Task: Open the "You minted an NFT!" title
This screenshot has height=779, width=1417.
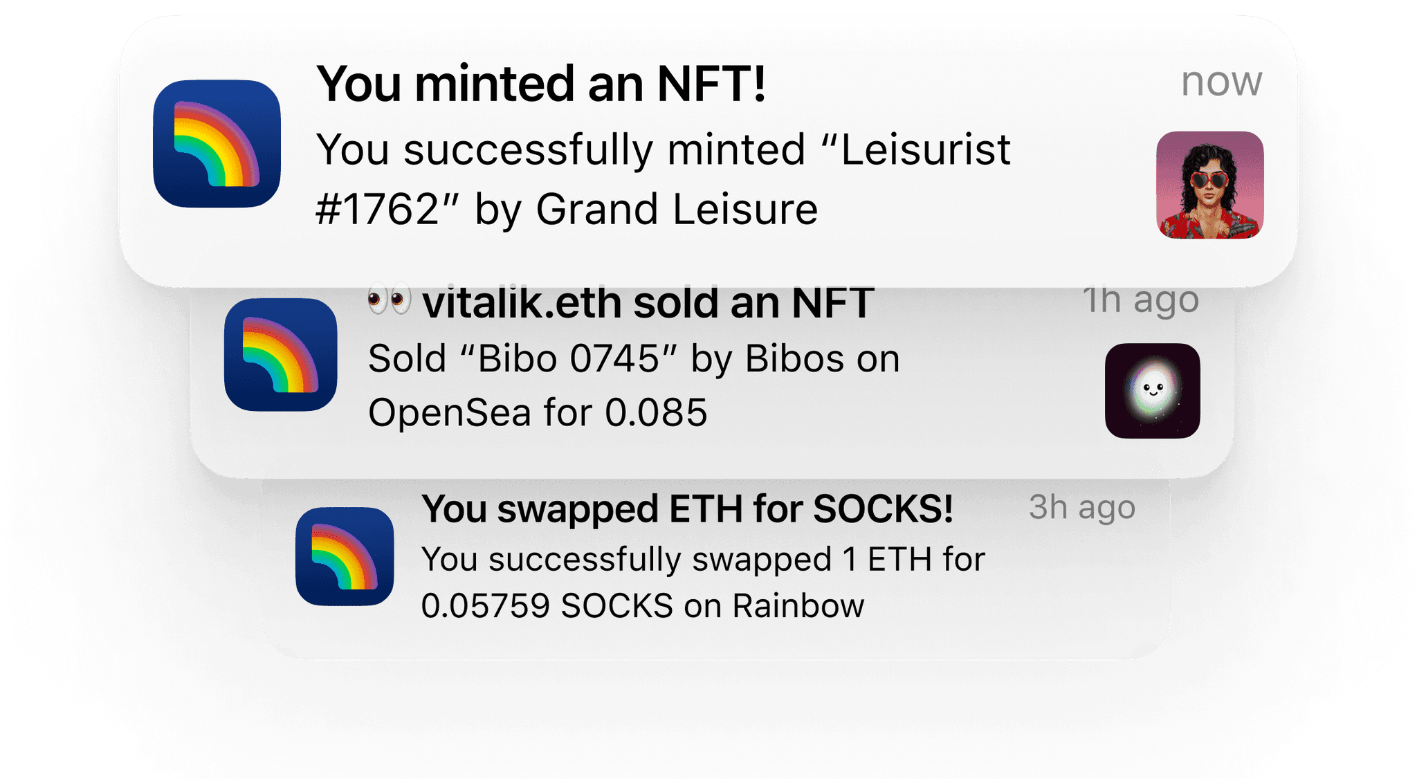Action: 541,84
